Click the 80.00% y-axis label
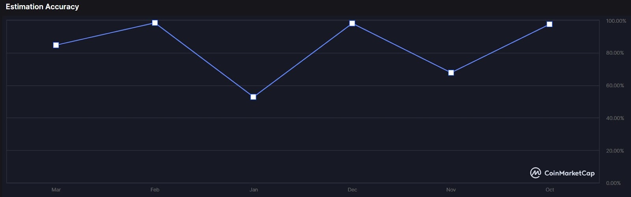The height and width of the screenshot is (197, 631). pos(615,53)
